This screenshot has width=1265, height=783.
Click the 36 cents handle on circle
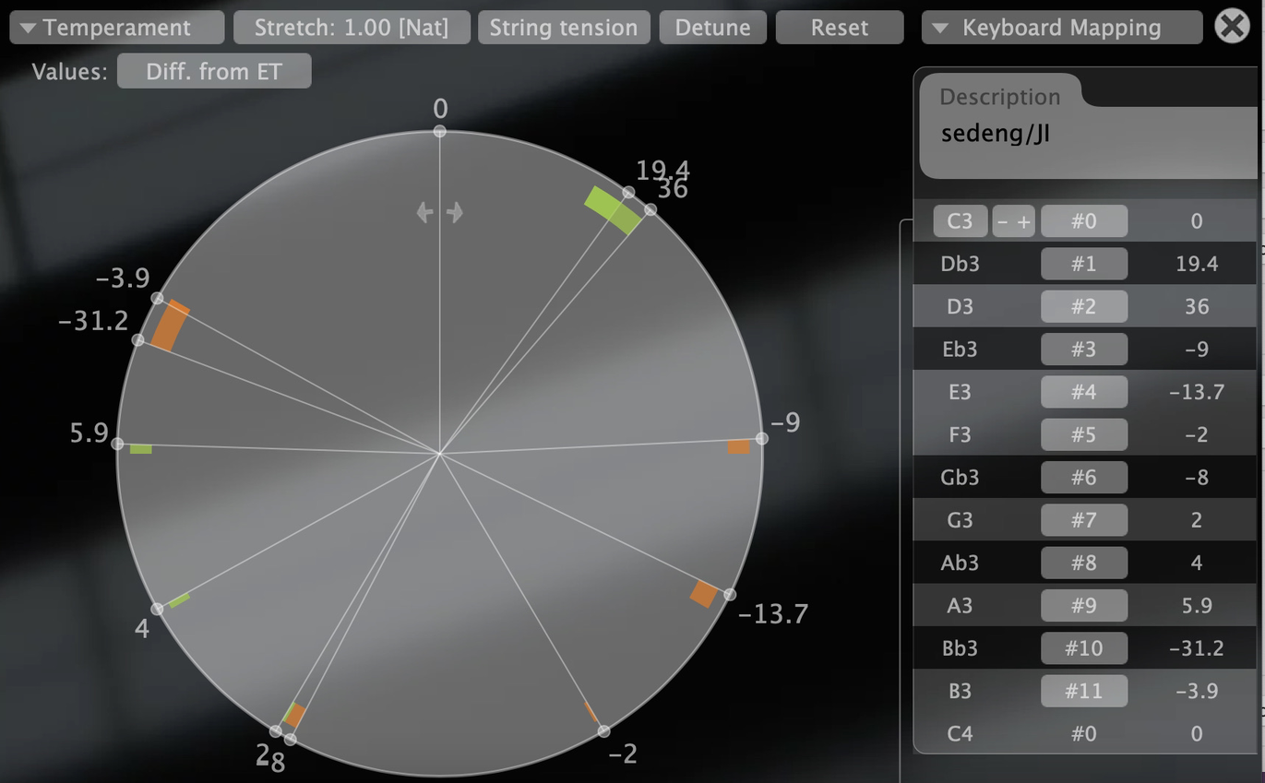(650, 210)
